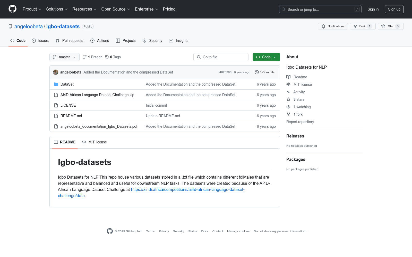Click the Search or jump to field

(x=320, y=9)
